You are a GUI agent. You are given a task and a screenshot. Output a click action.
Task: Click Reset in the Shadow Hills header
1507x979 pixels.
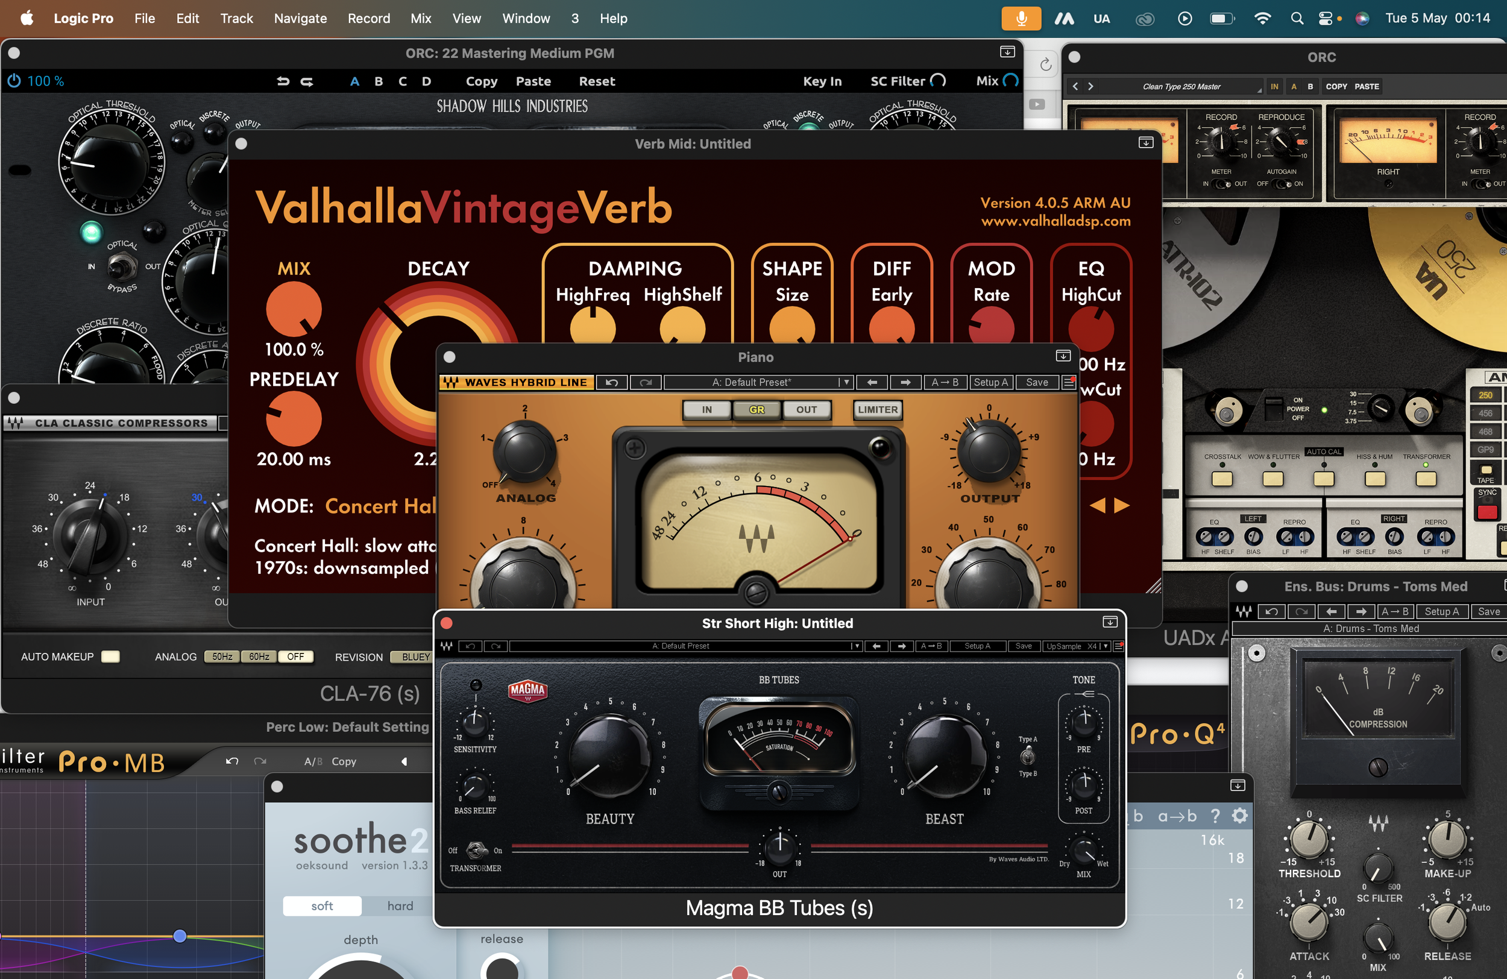coord(596,81)
